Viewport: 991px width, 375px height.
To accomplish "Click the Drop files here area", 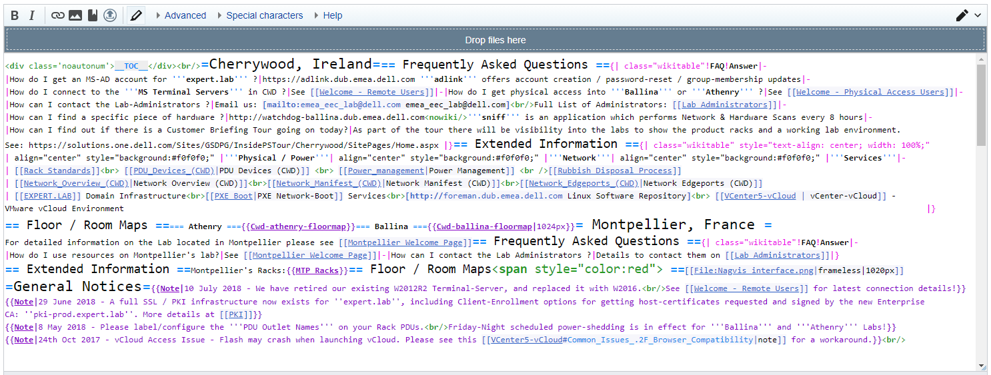I will click(495, 40).
